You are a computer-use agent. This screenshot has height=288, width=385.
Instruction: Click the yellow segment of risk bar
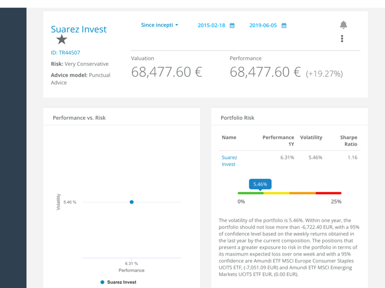[276, 193]
